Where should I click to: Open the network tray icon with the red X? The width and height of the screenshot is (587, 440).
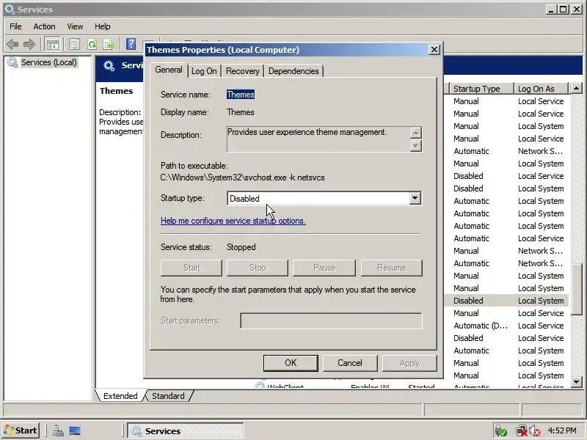click(x=521, y=431)
